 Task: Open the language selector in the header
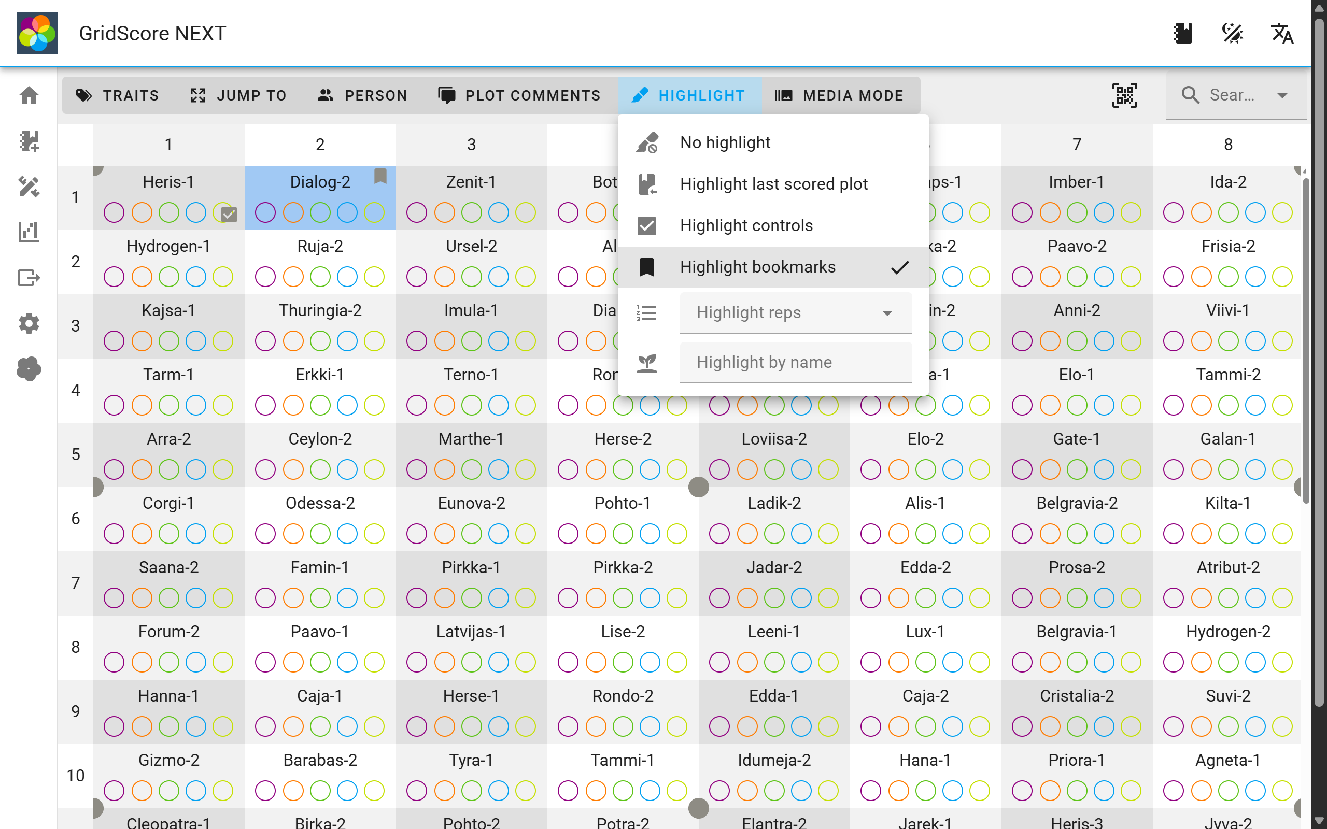1282,33
